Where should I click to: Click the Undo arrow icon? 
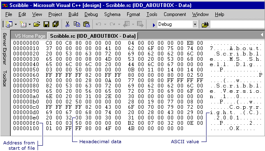click(x=98, y=24)
